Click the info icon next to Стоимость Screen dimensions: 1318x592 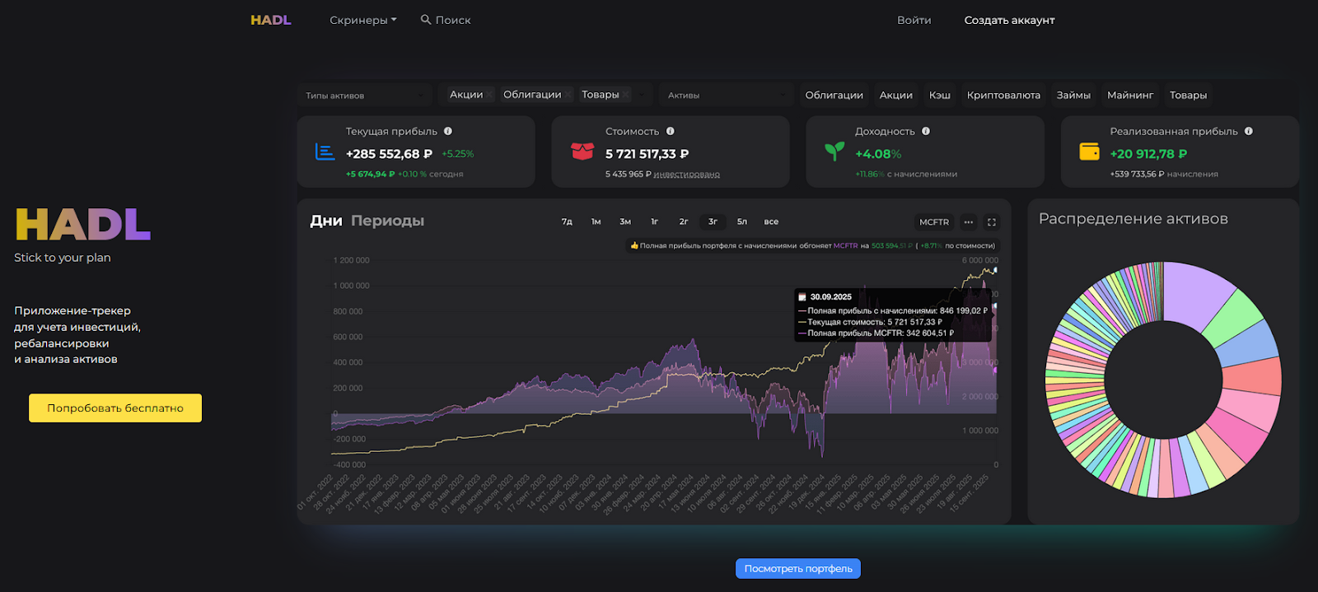[x=671, y=131]
